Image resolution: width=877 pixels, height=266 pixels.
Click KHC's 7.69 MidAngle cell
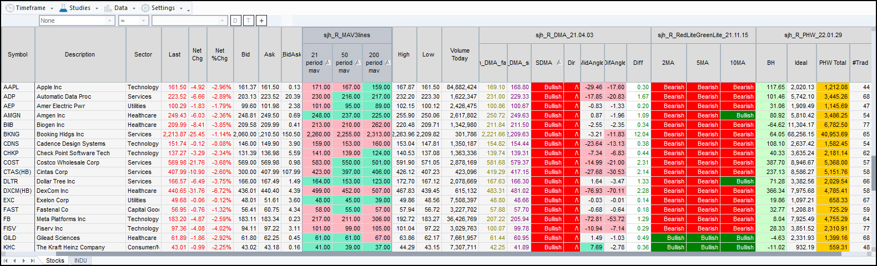[592, 247]
